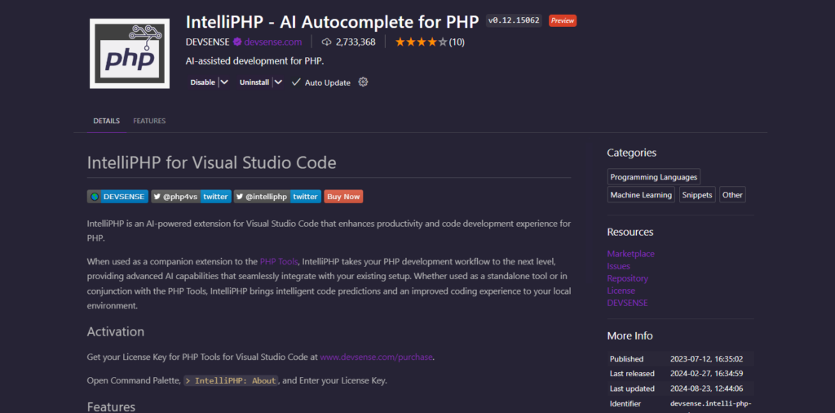
Task: Open the License resource link
Action: [621, 291]
